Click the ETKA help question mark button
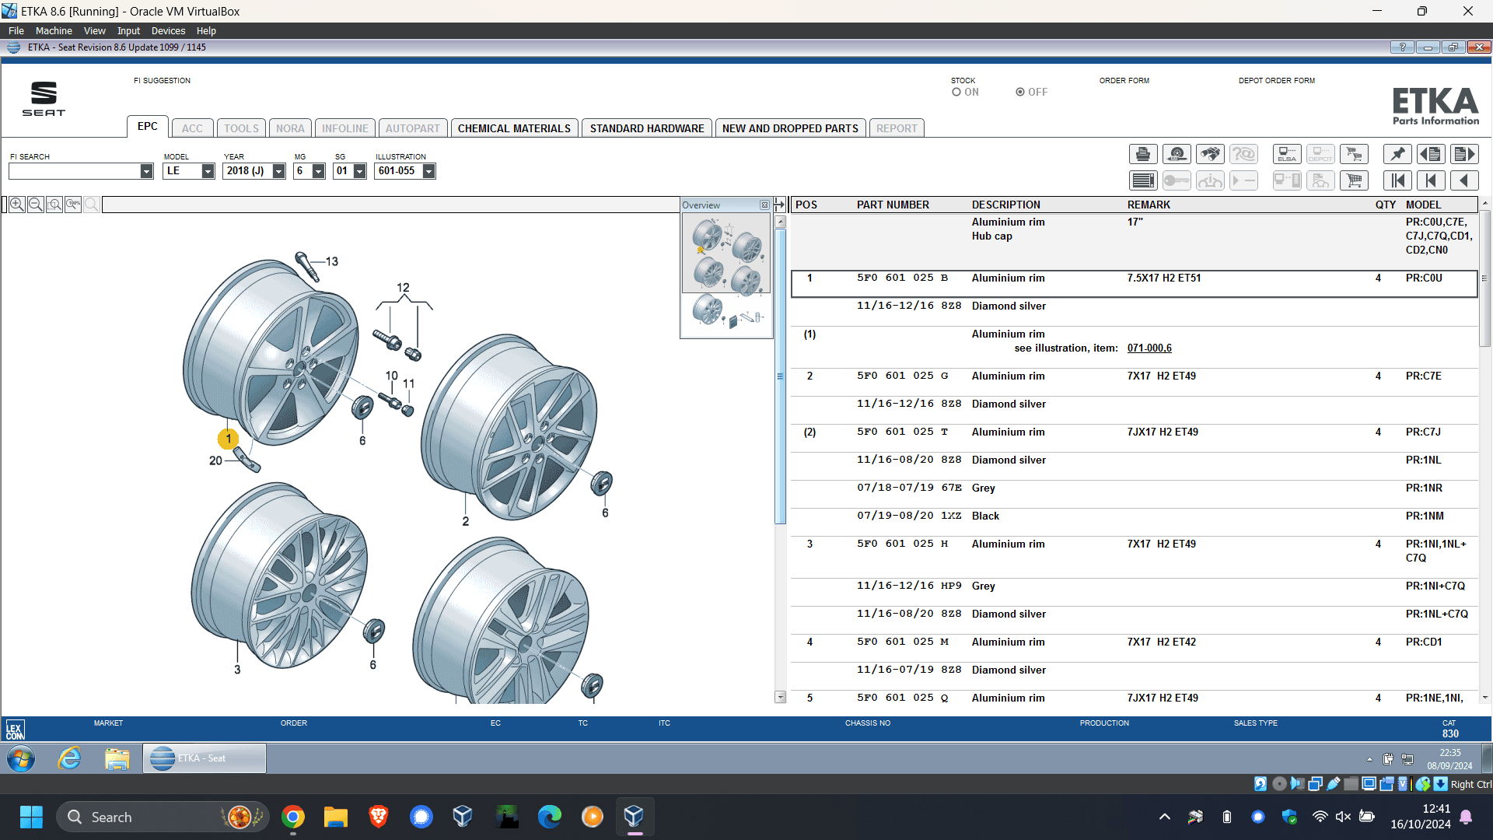This screenshot has width=1493, height=840. click(1402, 47)
